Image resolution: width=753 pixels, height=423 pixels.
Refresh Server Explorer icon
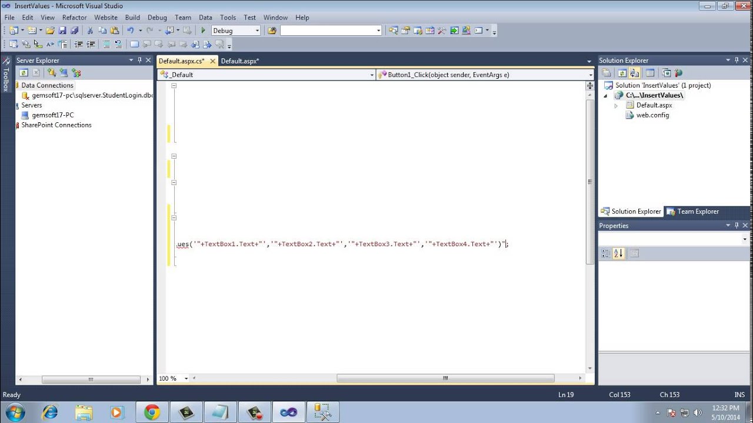[x=24, y=73]
